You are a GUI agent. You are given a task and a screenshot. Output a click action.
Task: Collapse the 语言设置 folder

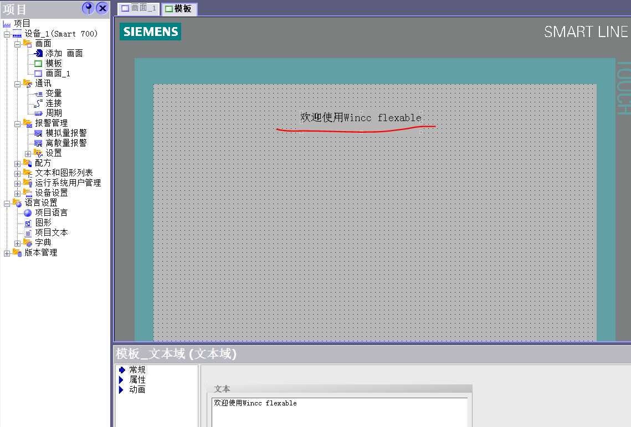pos(7,204)
